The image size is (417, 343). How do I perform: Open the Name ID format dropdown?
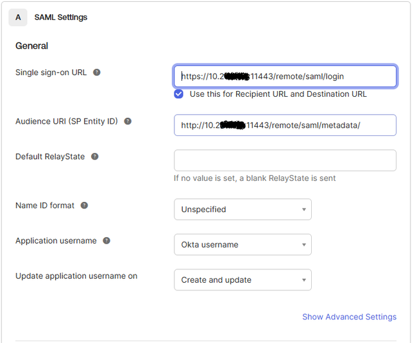243,209
